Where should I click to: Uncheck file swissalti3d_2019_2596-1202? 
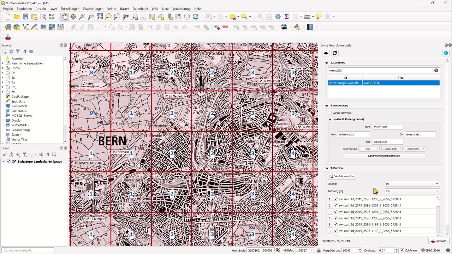click(x=335, y=205)
